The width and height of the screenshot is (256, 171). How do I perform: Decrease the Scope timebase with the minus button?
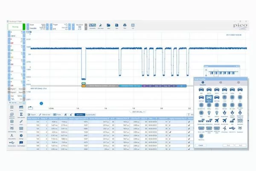[x=28, y=27]
